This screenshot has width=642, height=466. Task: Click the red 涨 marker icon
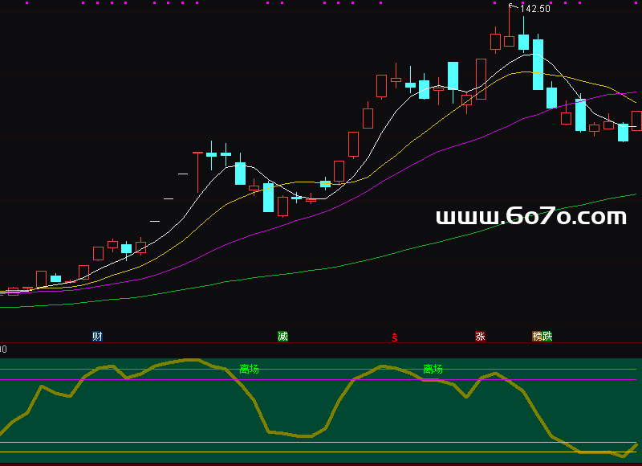click(480, 336)
